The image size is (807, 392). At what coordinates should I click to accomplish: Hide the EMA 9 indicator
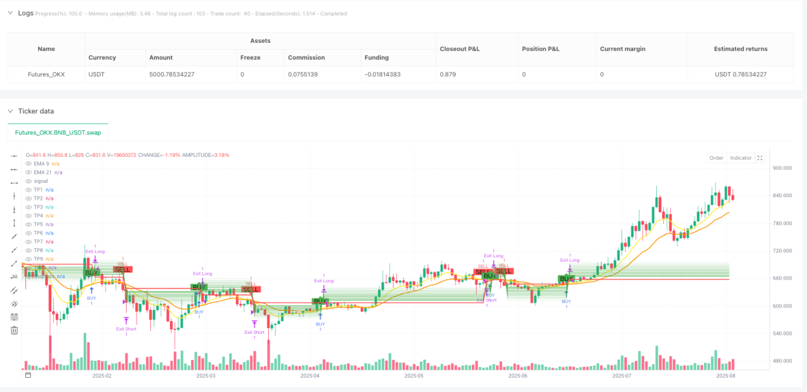28,163
